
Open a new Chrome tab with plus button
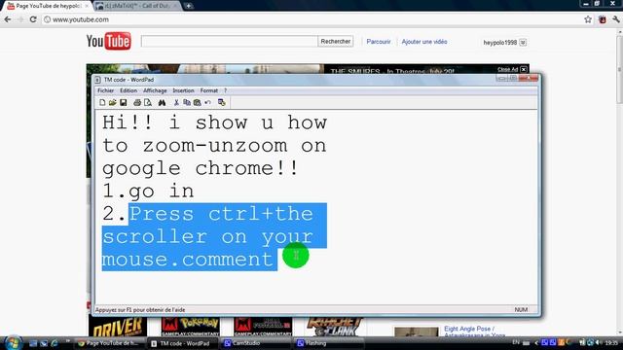188,6
